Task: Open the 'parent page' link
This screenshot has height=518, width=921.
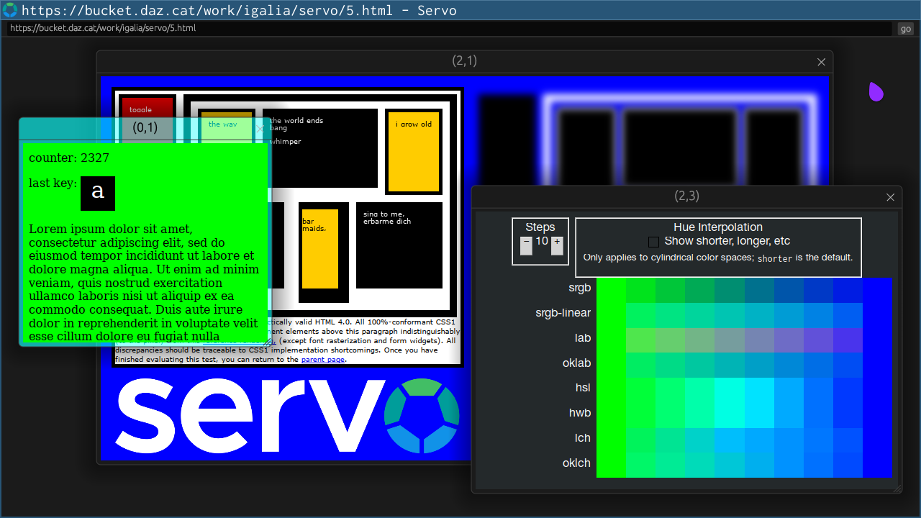Action: tap(322, 359)
